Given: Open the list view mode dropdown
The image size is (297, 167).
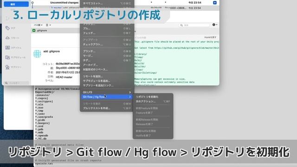Looking at the screenshot, I should [48, 25].
